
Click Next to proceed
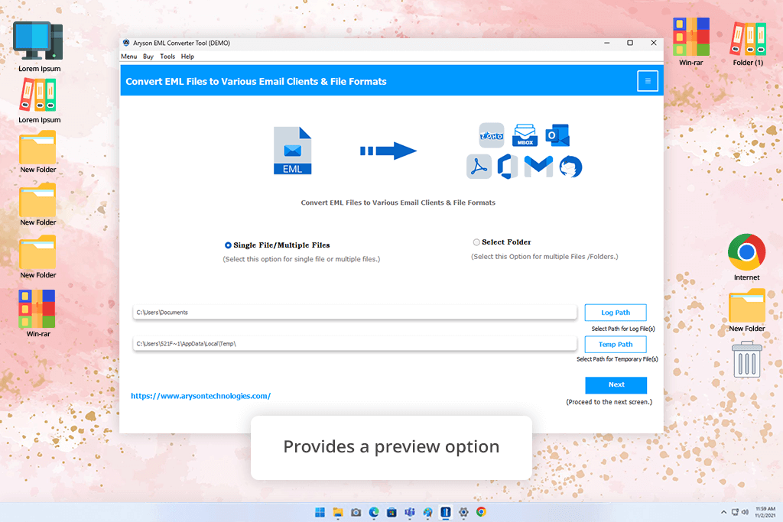point(616,384)
